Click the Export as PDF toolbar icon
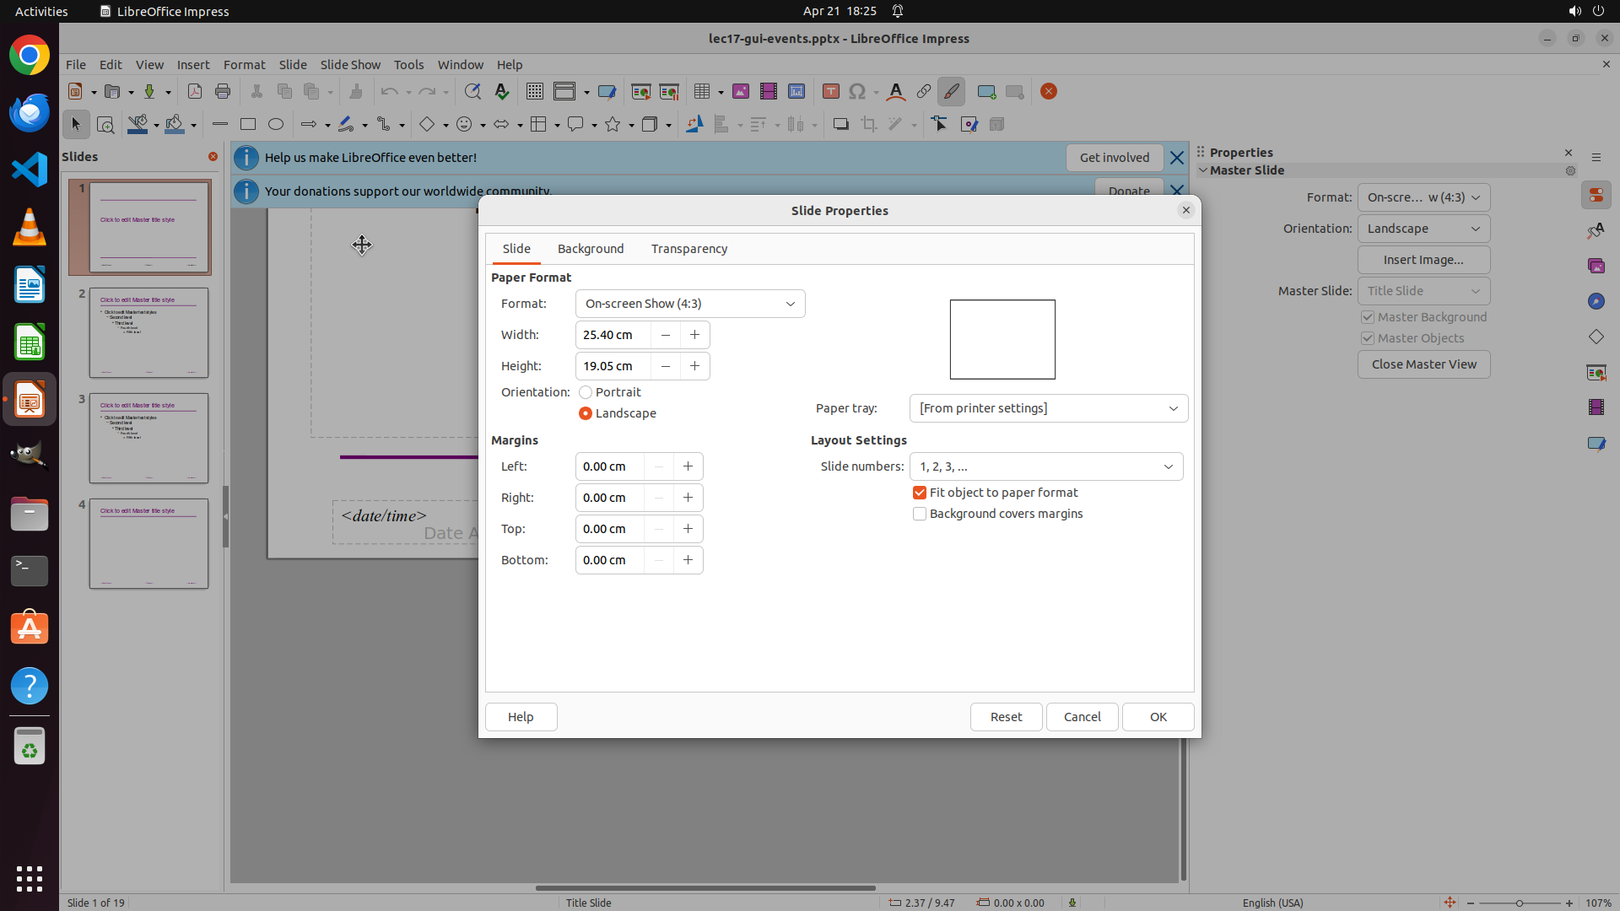 (195, 91)
